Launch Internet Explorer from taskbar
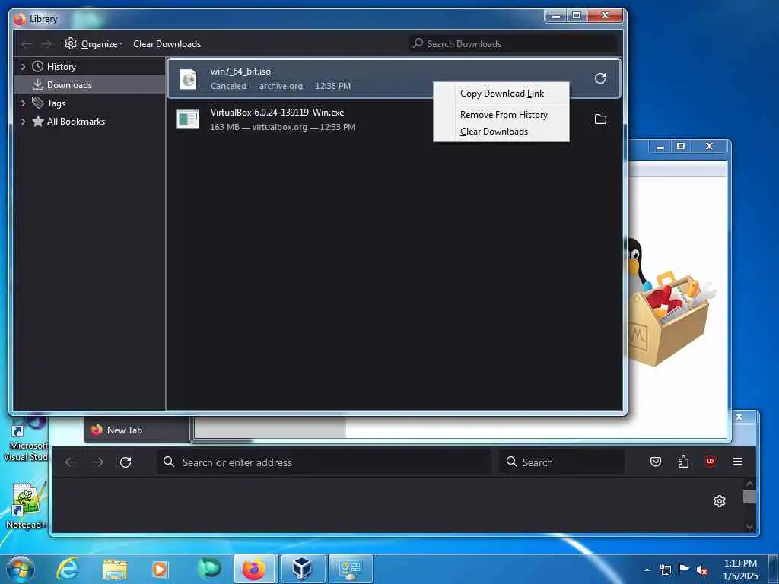Image resolution: width=779 pixels, height=584 pixels. (67, 569)
